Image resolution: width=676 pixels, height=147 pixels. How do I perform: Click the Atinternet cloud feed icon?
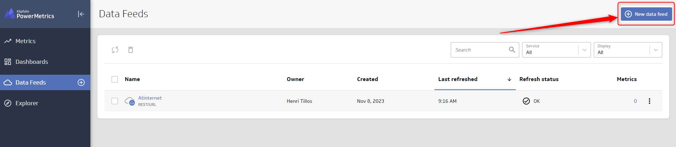pyautogui.click(x=130, y=101)
